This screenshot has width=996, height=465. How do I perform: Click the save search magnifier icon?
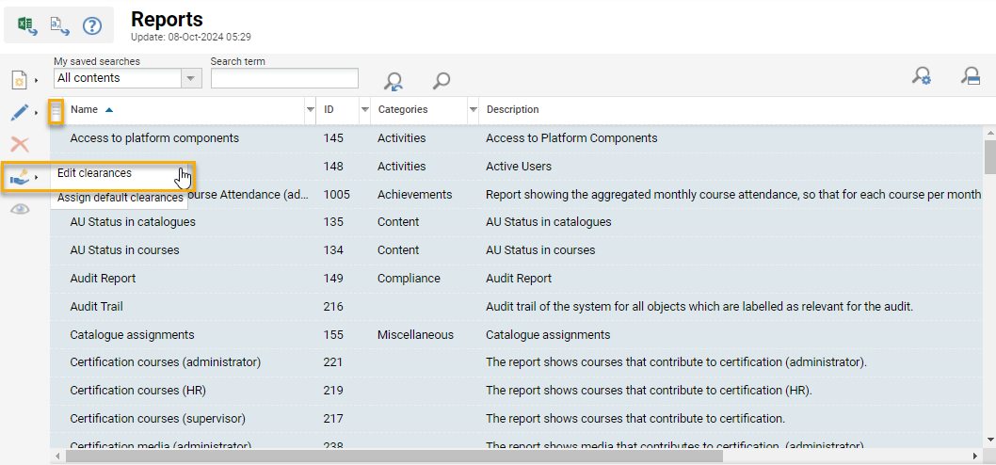971,77
